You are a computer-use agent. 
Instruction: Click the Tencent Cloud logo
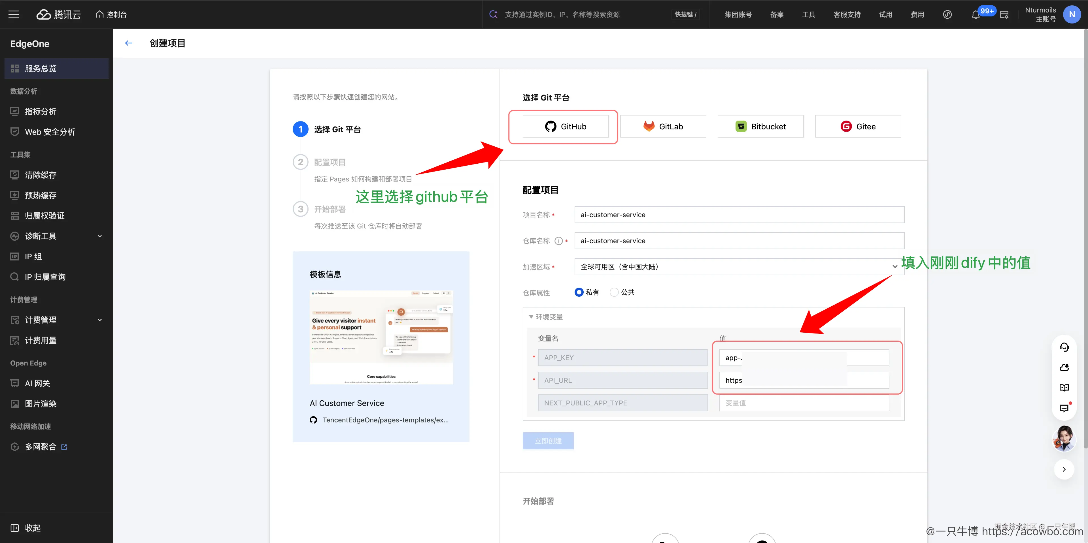[58, 14]
